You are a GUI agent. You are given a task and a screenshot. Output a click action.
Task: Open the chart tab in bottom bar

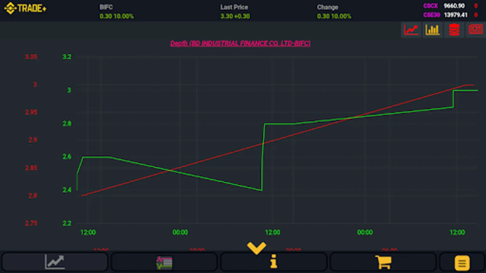55,262
